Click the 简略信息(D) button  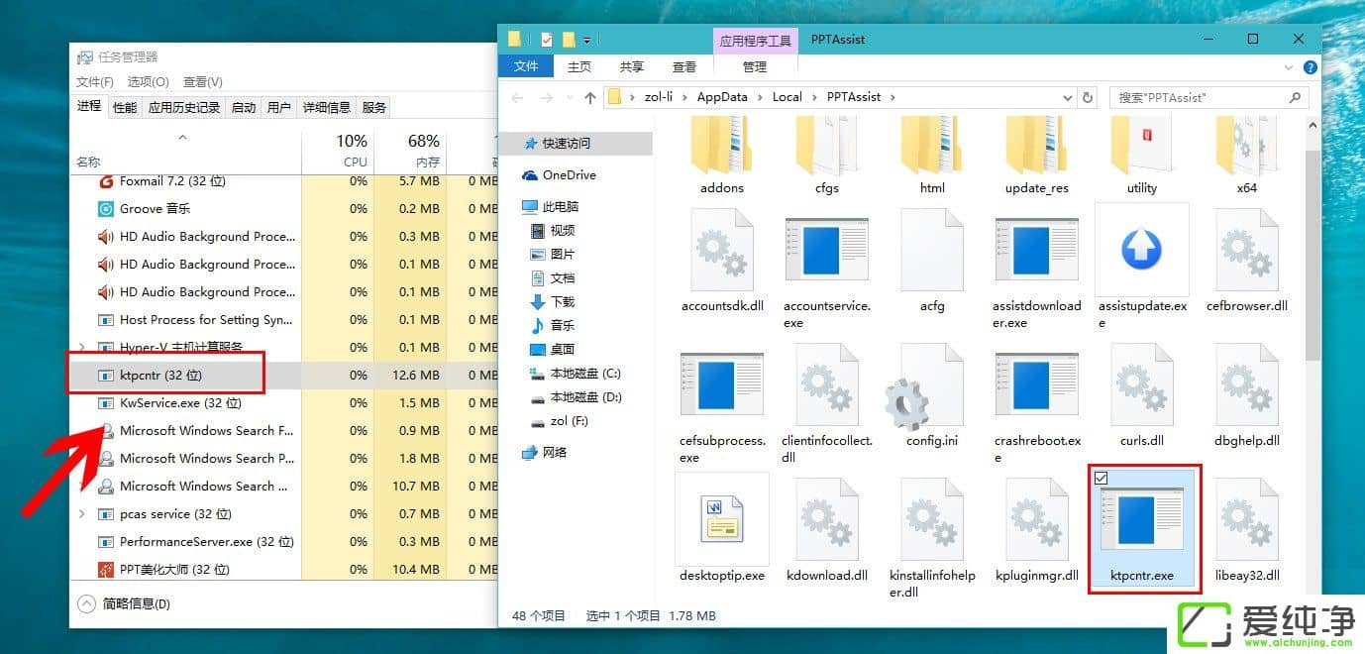[116, 602]
